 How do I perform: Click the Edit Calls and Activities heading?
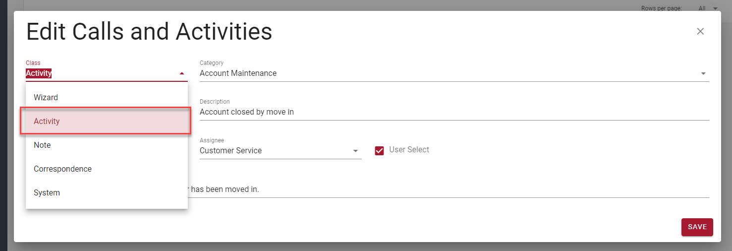coord(149,32)
